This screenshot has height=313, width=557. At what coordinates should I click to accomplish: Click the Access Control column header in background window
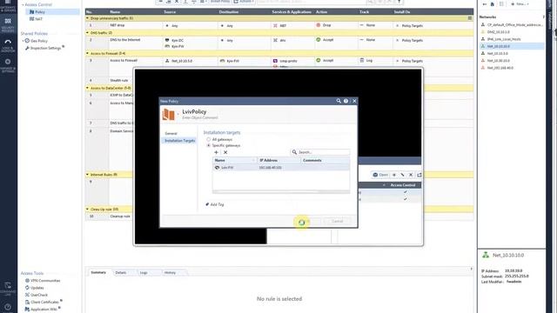click(x=402, y=185)
